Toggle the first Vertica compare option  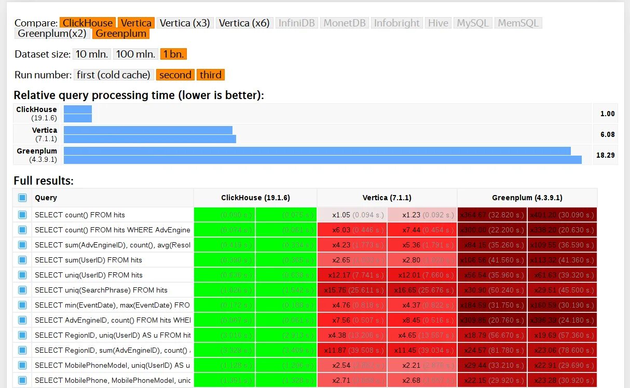(136, 23)
